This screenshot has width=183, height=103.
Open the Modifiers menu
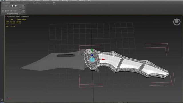click(37, 1)
